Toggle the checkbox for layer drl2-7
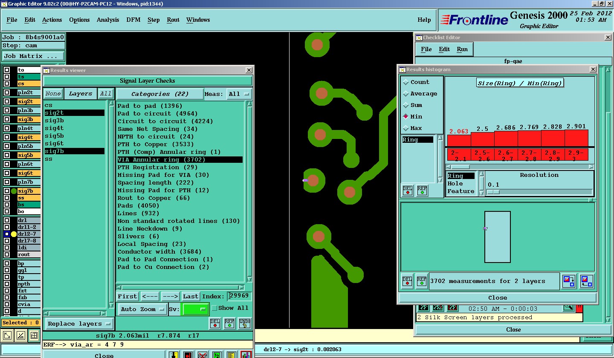This screenshot has height=358, width=614. point(7,234)
